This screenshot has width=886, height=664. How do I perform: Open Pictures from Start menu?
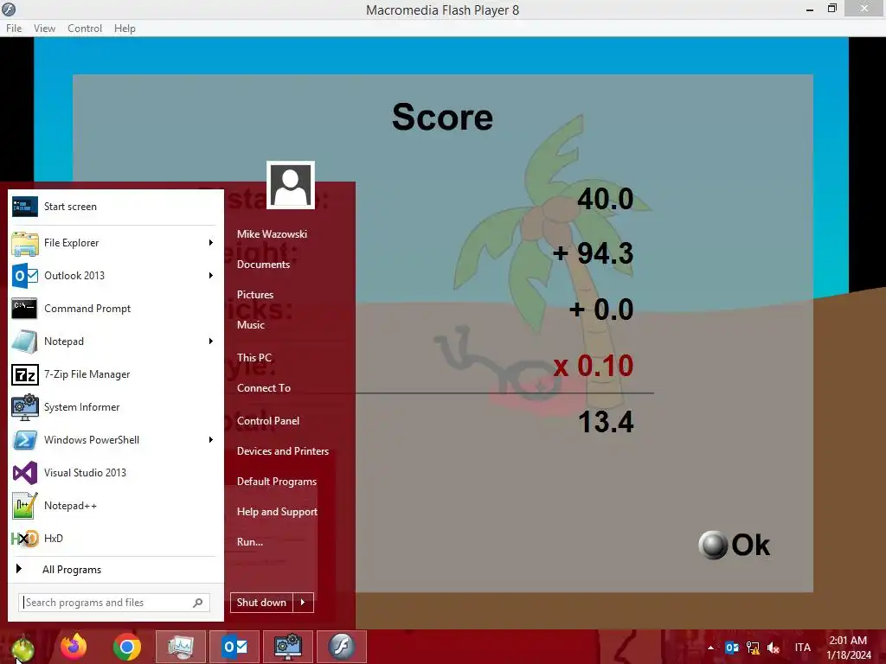tap(255, 295)
